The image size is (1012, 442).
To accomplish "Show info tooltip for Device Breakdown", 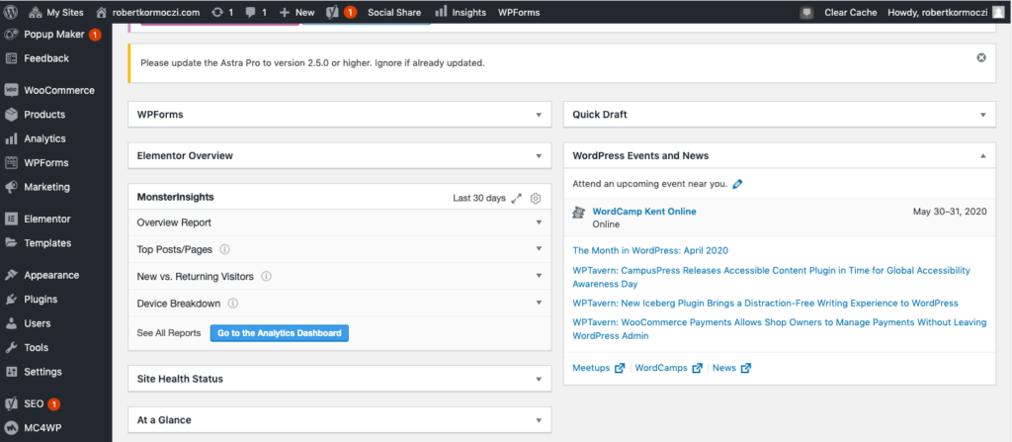I will tap(233, 303).
